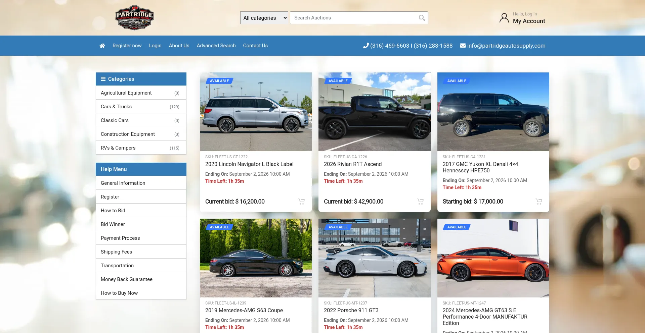Open 2026 Rivian R1T Ascend title

click(353, 164)
